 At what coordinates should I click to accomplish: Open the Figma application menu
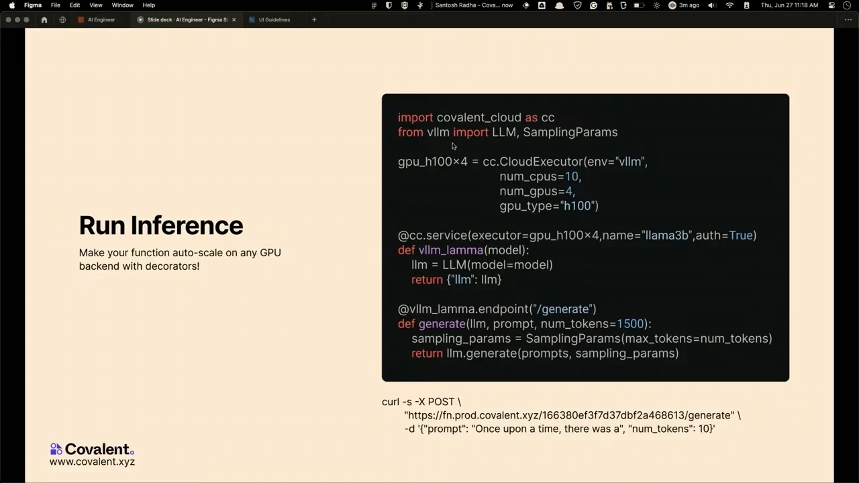(x=33, y=5)
